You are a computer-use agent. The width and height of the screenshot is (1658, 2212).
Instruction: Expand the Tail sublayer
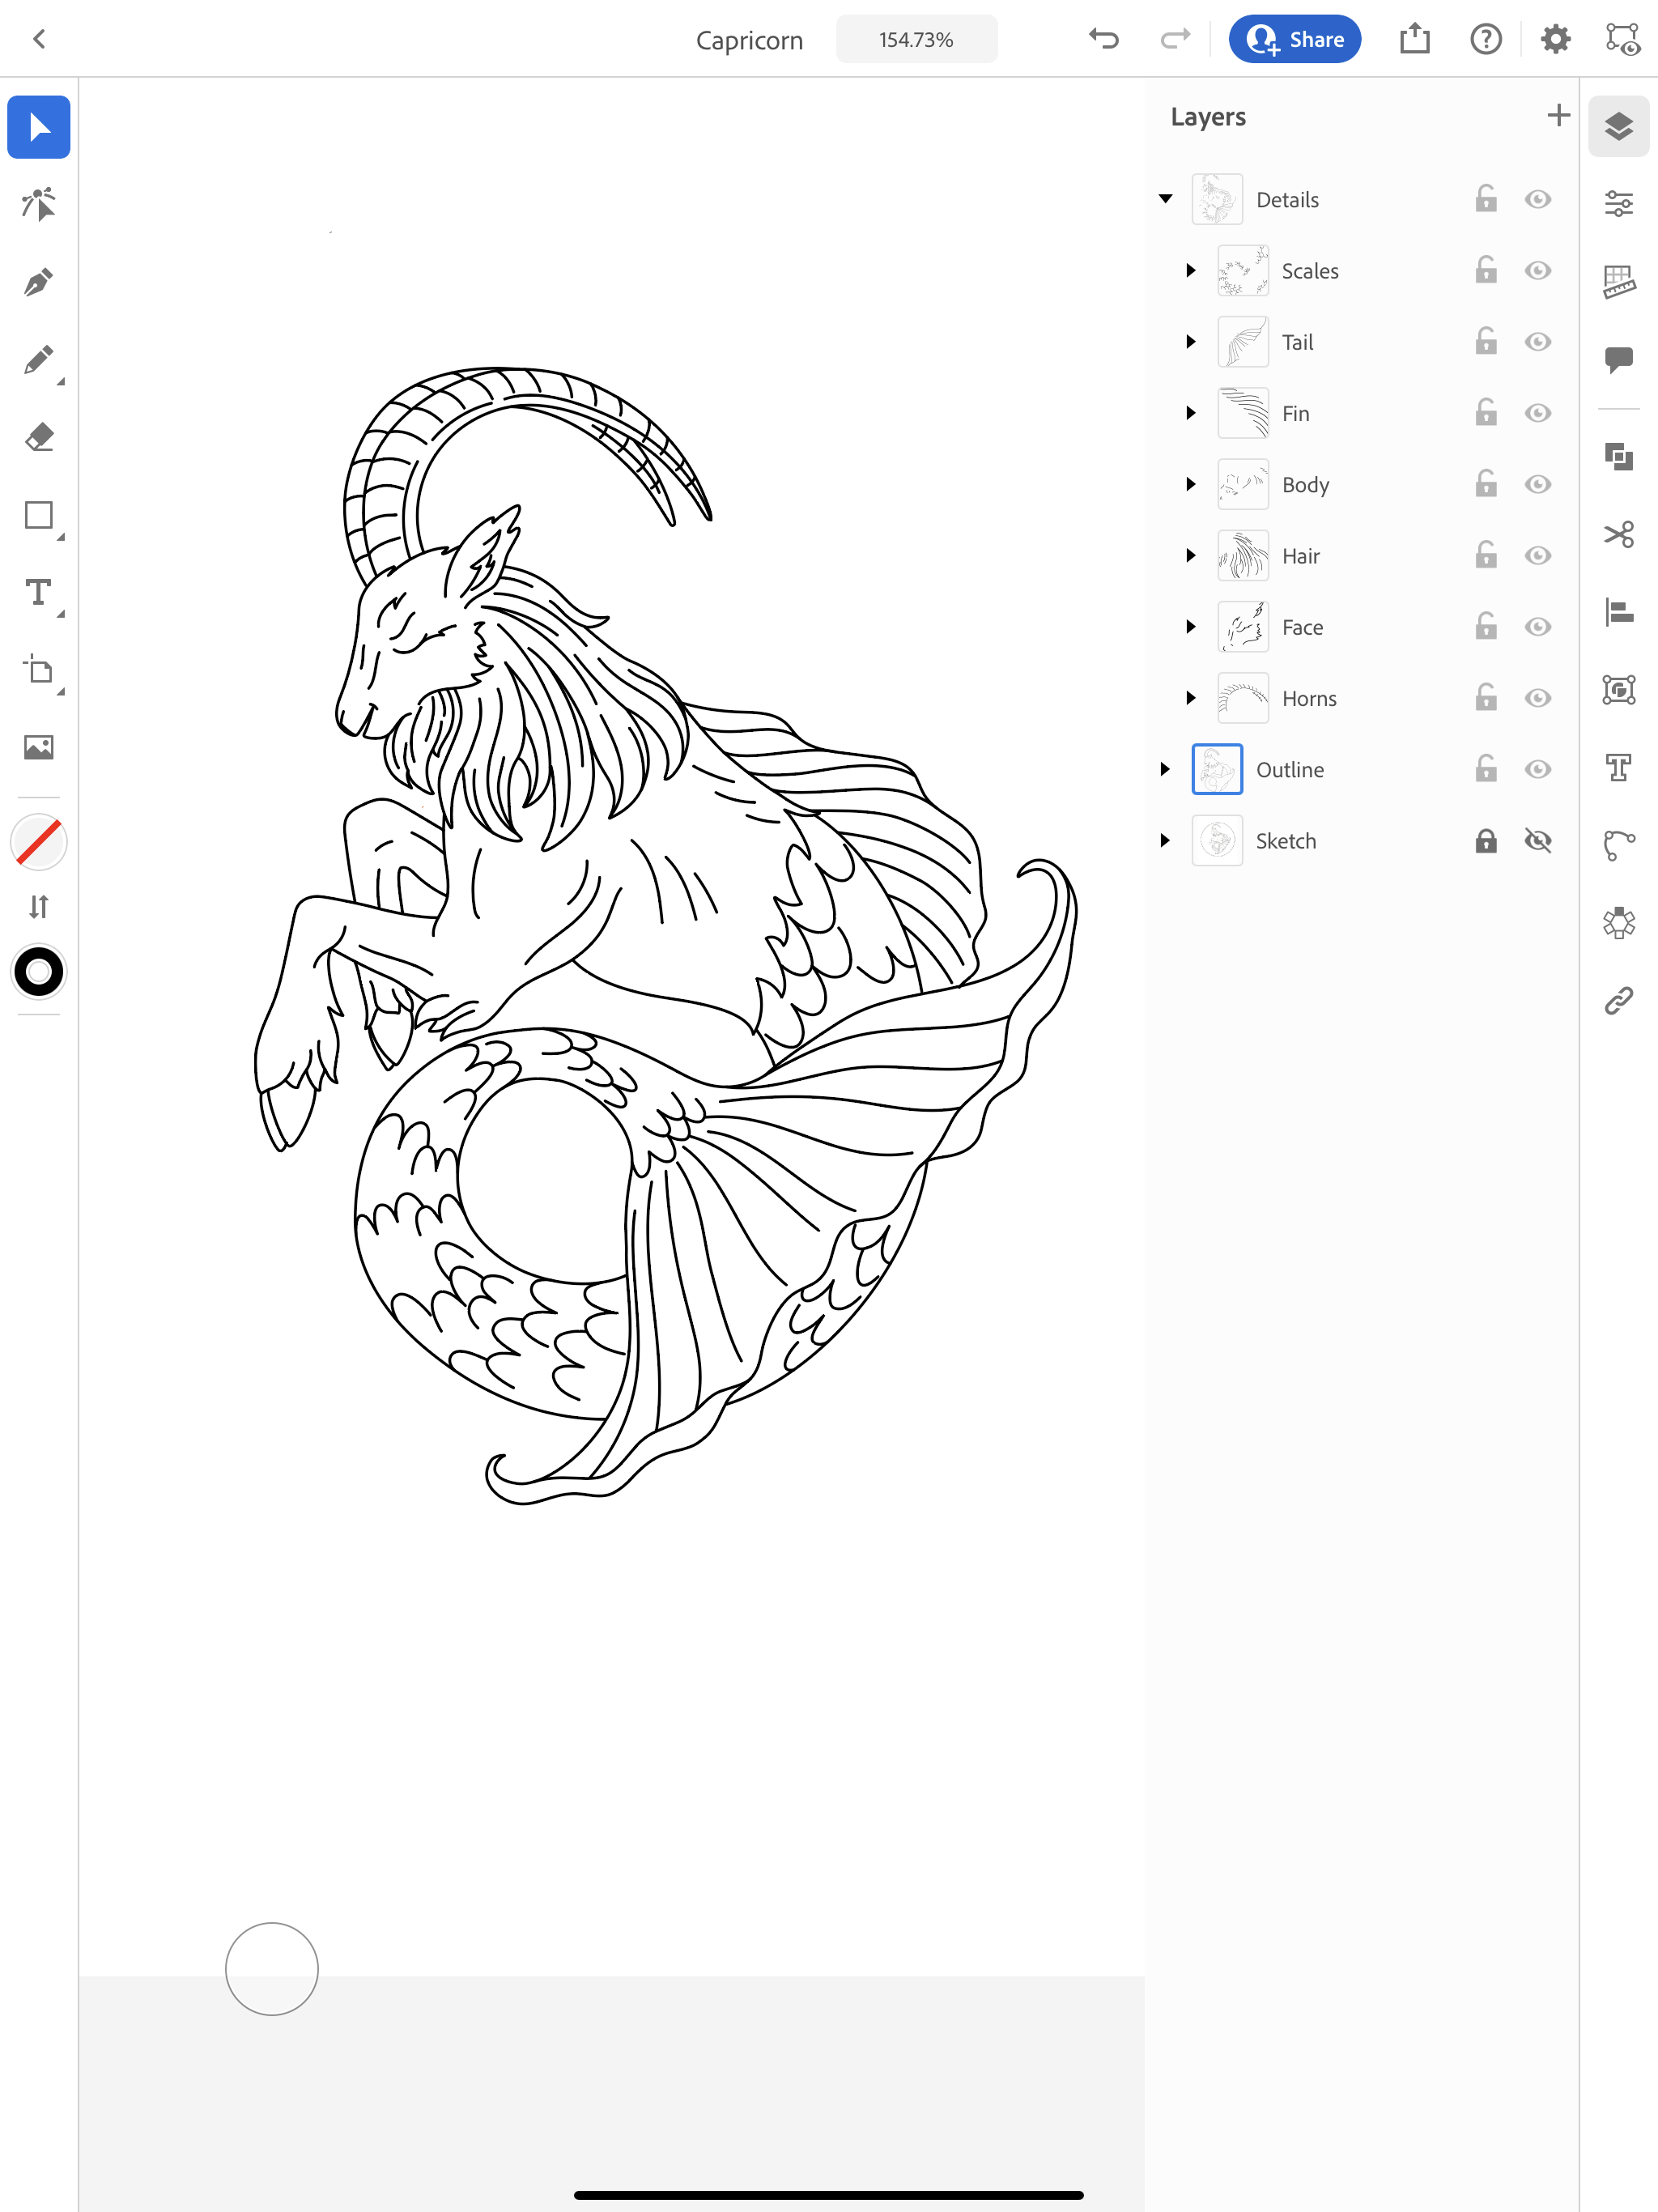click(1190, 342)
